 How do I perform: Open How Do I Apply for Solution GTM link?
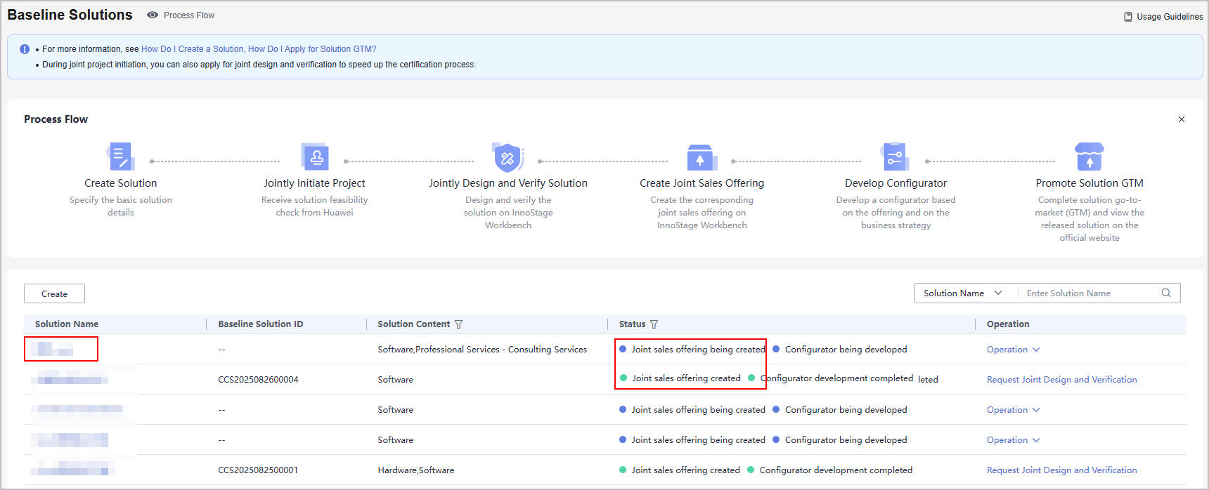[x=312, y=49]
